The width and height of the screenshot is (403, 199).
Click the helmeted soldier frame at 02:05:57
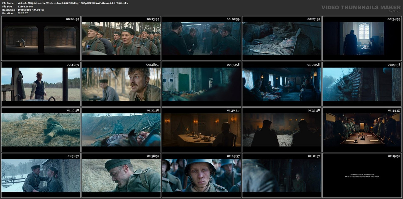coord(201,175)
